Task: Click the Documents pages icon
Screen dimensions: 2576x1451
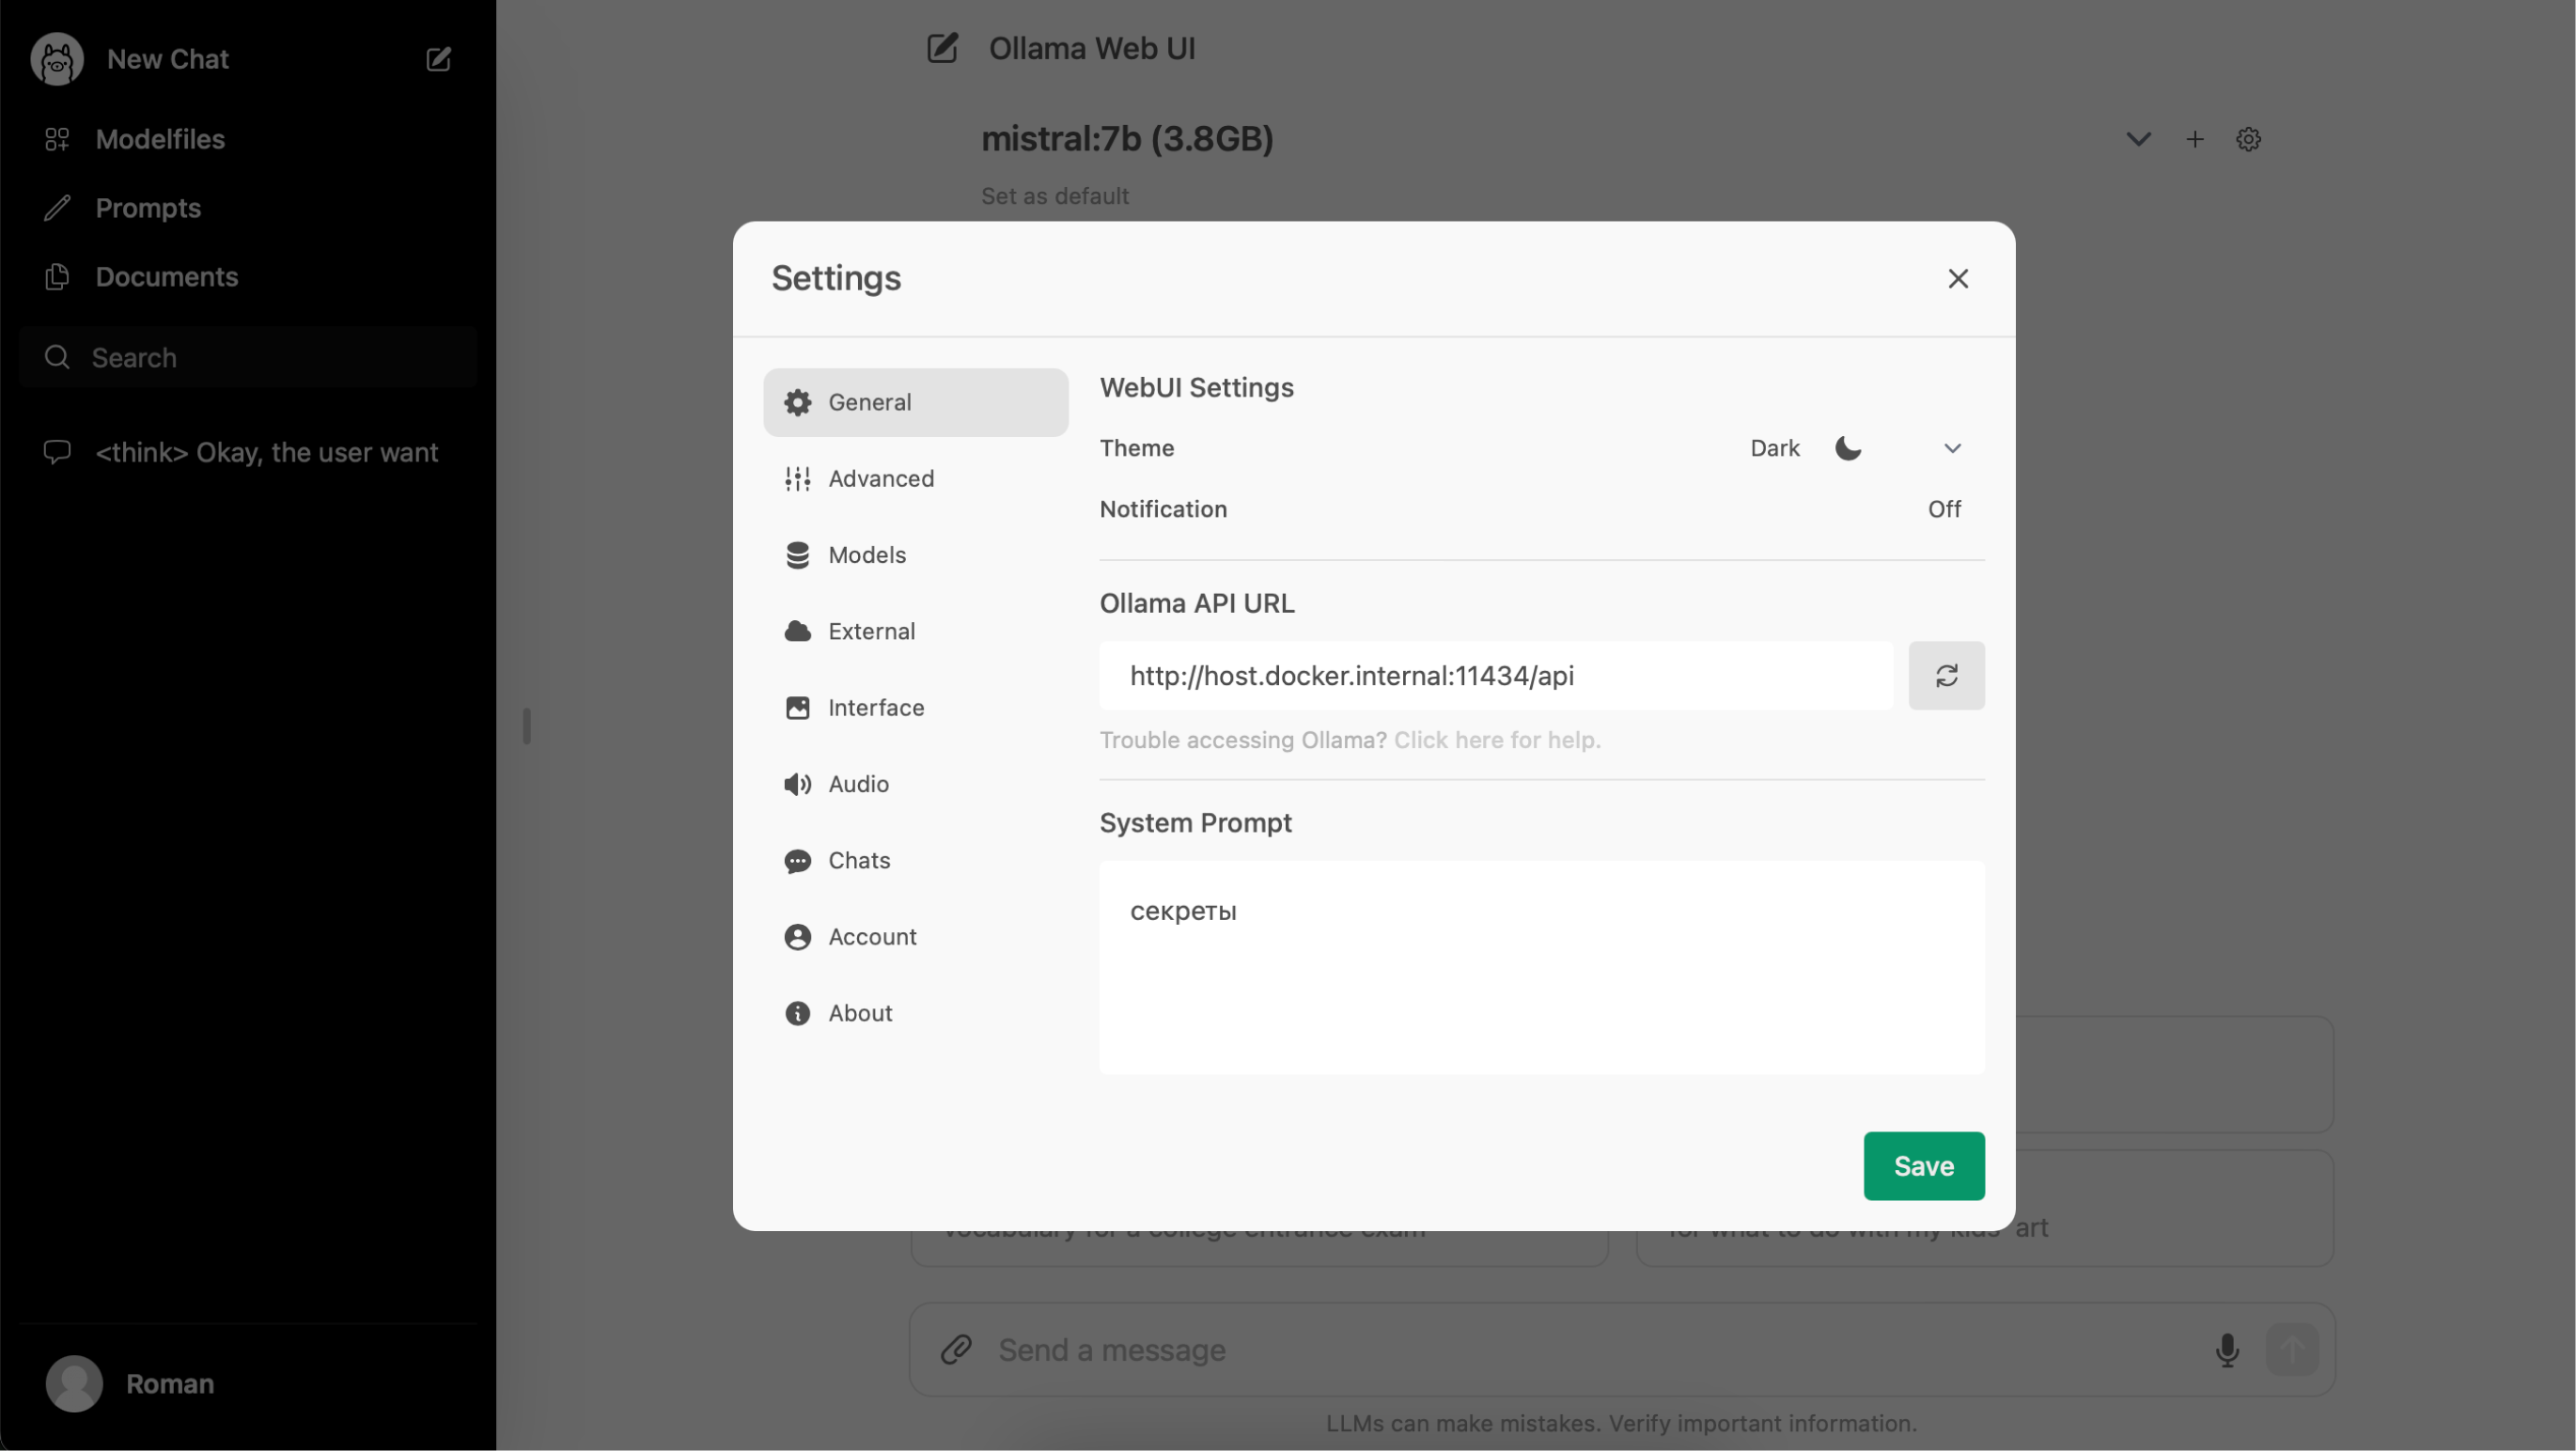Action: (x=57, y=277)
